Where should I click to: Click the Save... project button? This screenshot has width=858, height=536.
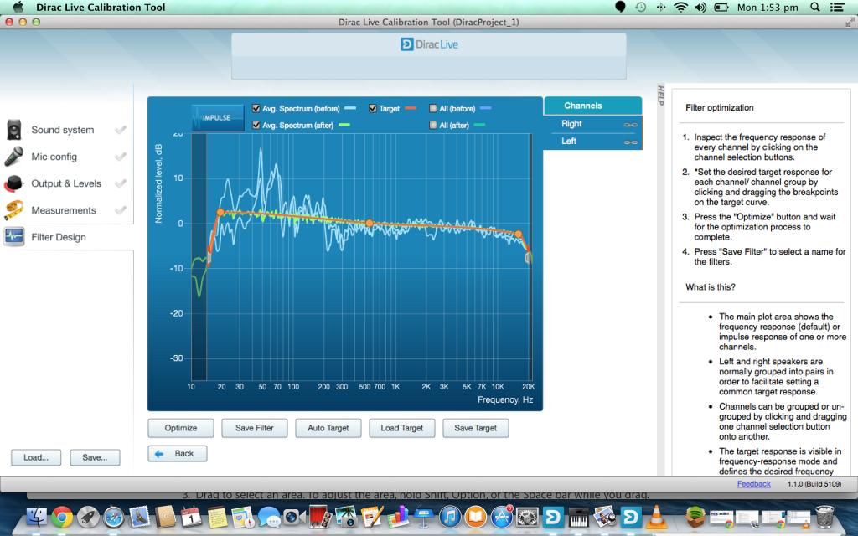[96, 457]
